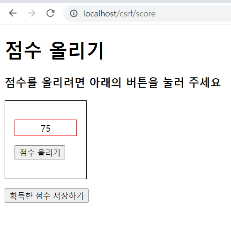Reload the page with the refresh icon

51,13
